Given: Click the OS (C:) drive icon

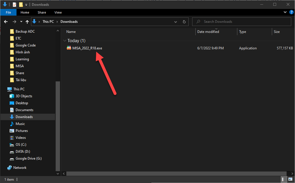Looking at the screenshot, I should pyautogui.click(x=12, y=145).
